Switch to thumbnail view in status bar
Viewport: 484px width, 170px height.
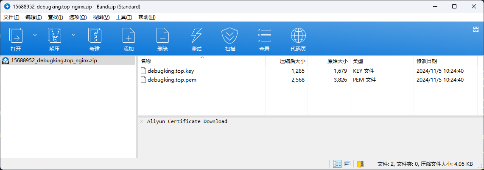tap(347, 164)
